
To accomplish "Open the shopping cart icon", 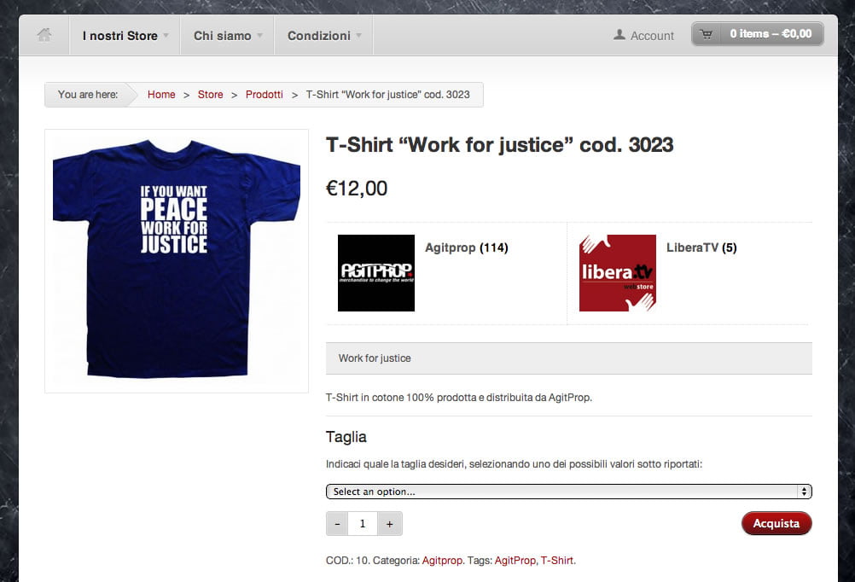I will click(707, 34).
